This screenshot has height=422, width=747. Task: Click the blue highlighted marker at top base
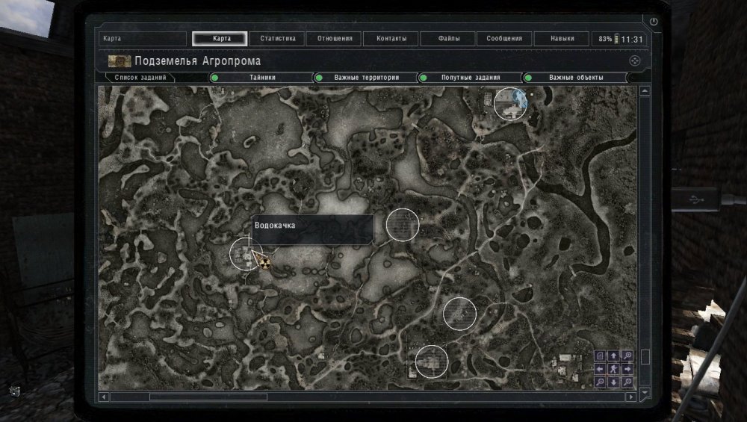[519, 99]
